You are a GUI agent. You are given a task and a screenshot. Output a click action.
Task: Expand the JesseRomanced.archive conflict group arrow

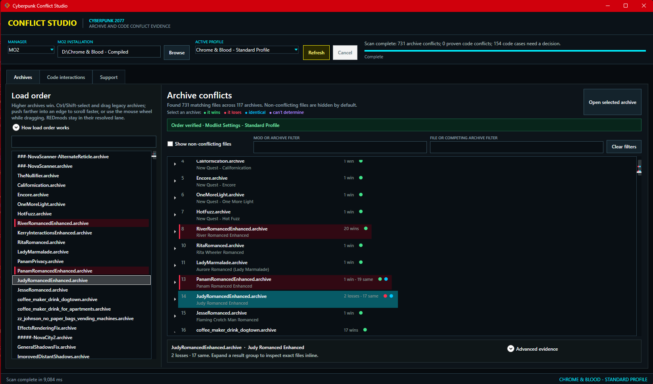coord(175,316)
